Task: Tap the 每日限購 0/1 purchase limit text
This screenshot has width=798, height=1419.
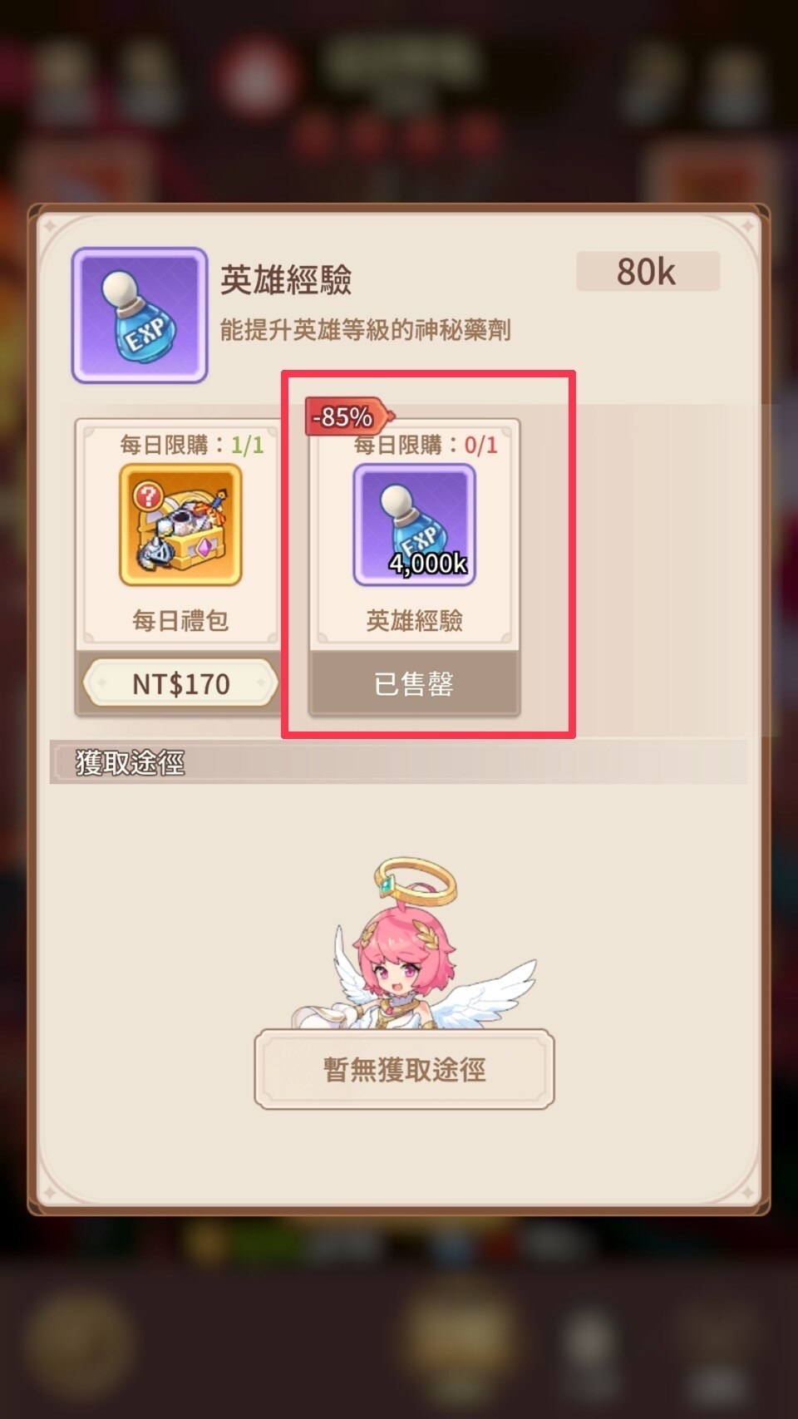Action: tap(426, 445)
